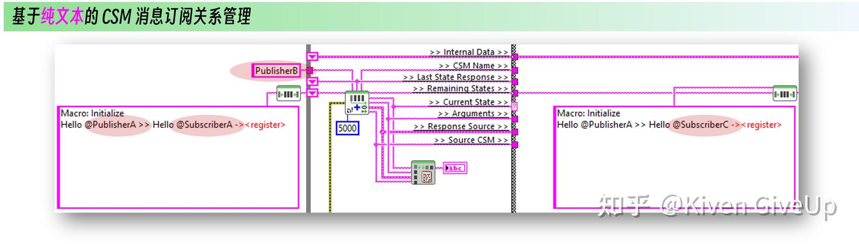The width and height of the screenshot is (859, 244).
Task: Click '<register>' in the left string constant
Action: click(265, 125)
